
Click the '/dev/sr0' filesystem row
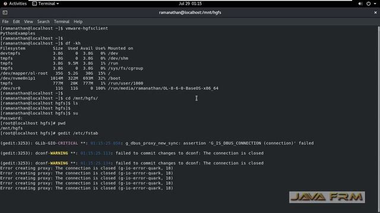click(x=109, y=88)
